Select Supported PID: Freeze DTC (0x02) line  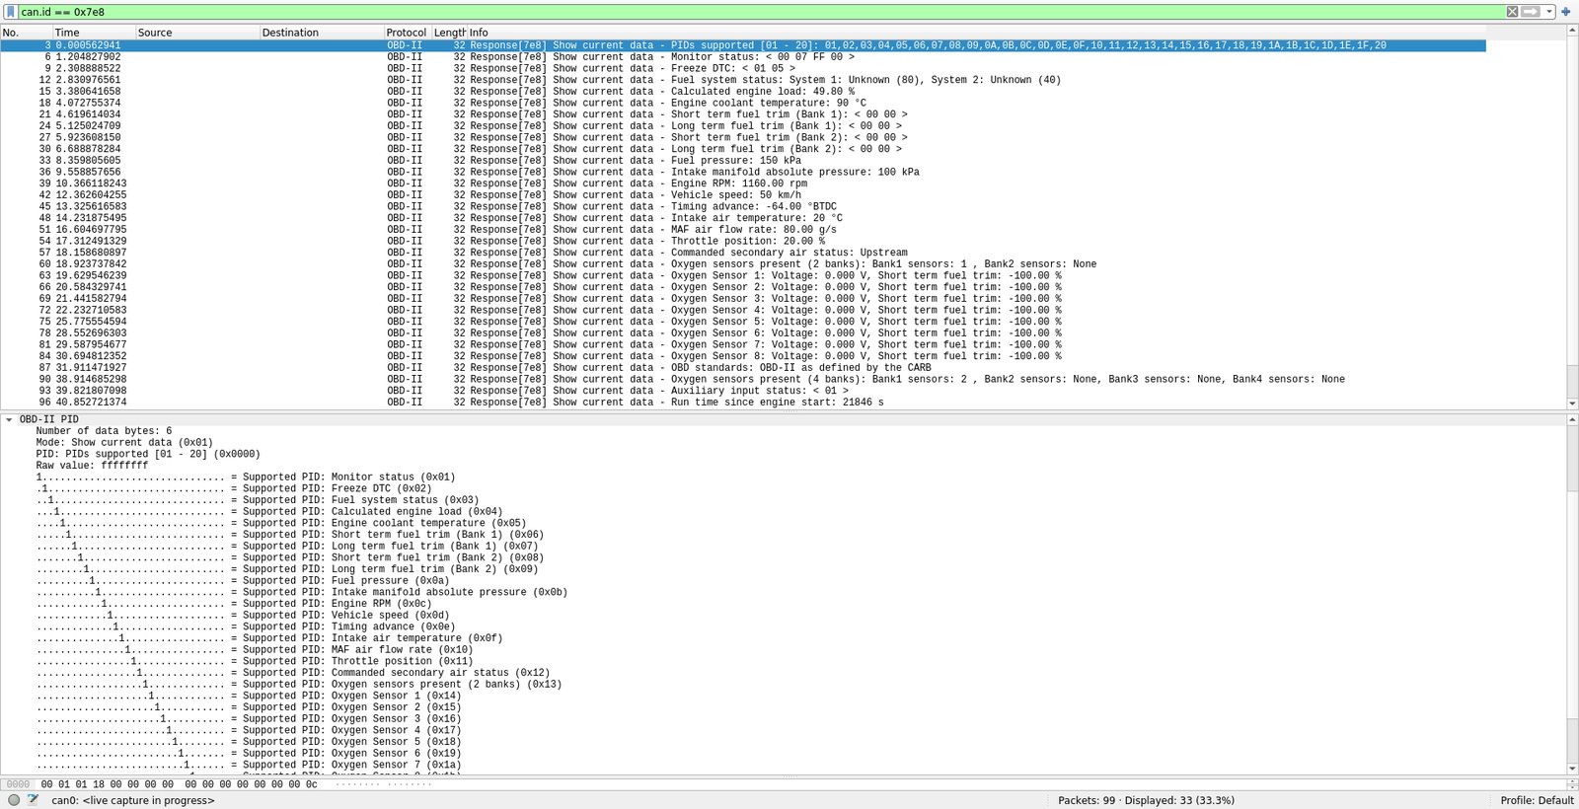(234, 489)
